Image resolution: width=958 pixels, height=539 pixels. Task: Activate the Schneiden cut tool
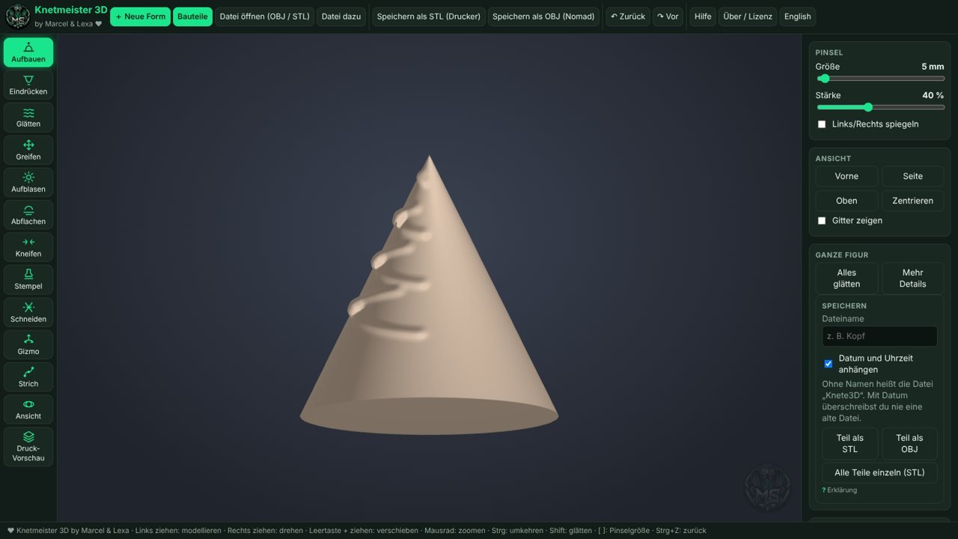[28, 312]
